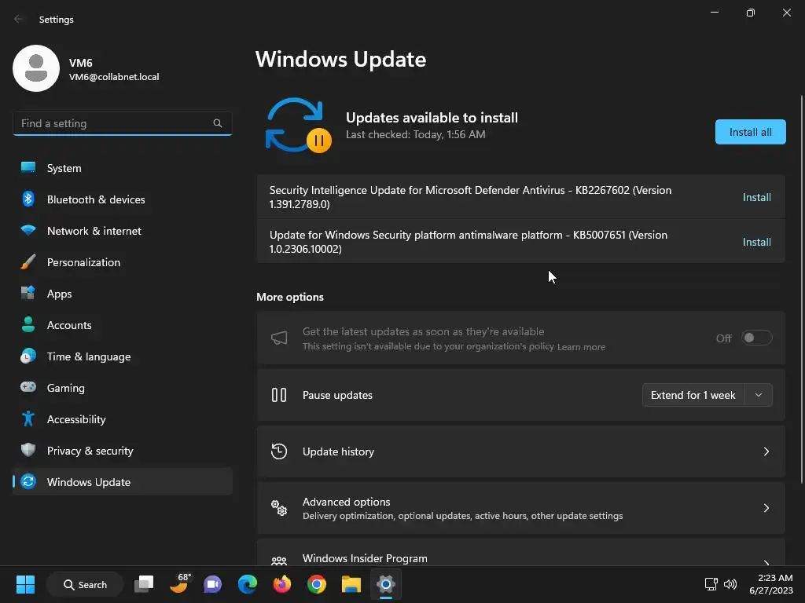Click the Network wifi icon in sidebar

click(x=28, y=230)
